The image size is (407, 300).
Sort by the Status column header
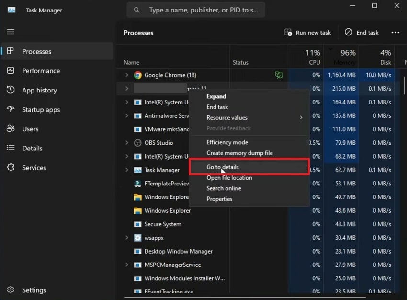tap(240, 63)
